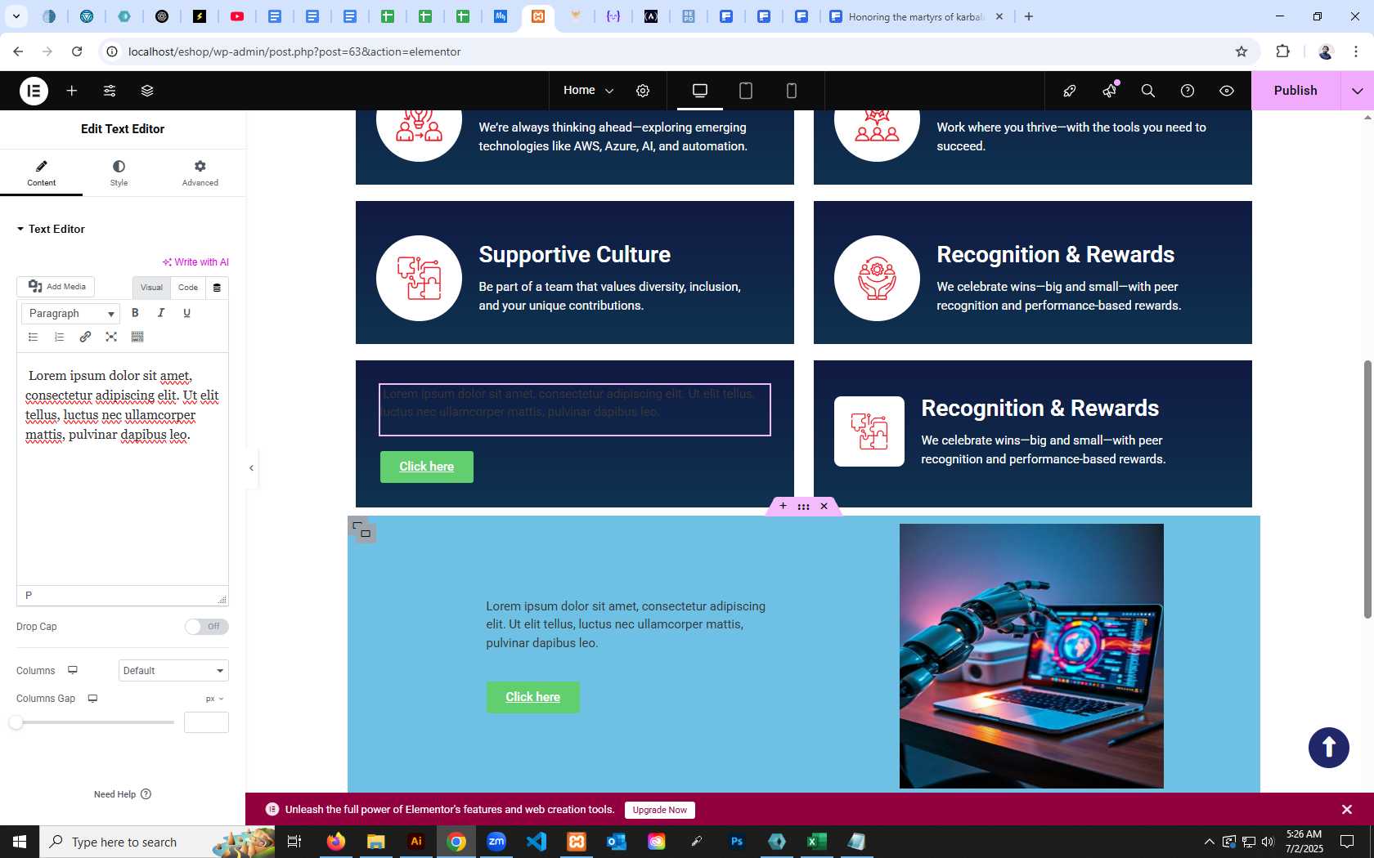
Task: Preview changes with eye icon
Action: (1227, 91)
